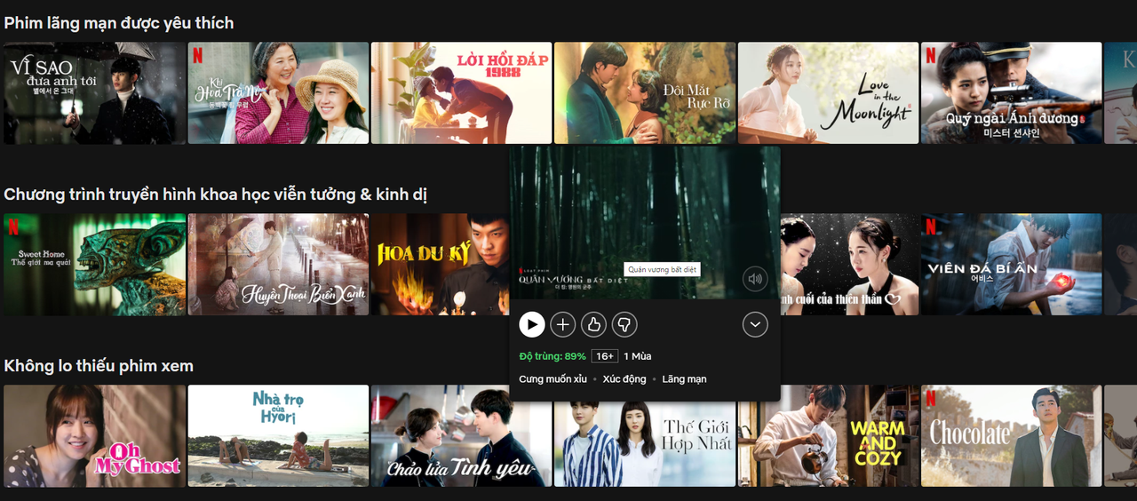
Task: Open the 'Viên đá bí ẩn' thumbnail
Action: [x=1012, y=265]
